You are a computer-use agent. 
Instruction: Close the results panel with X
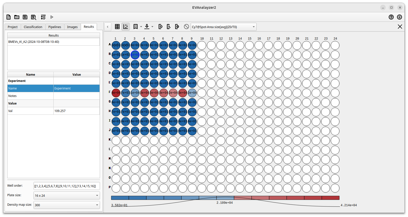[400, 27]
